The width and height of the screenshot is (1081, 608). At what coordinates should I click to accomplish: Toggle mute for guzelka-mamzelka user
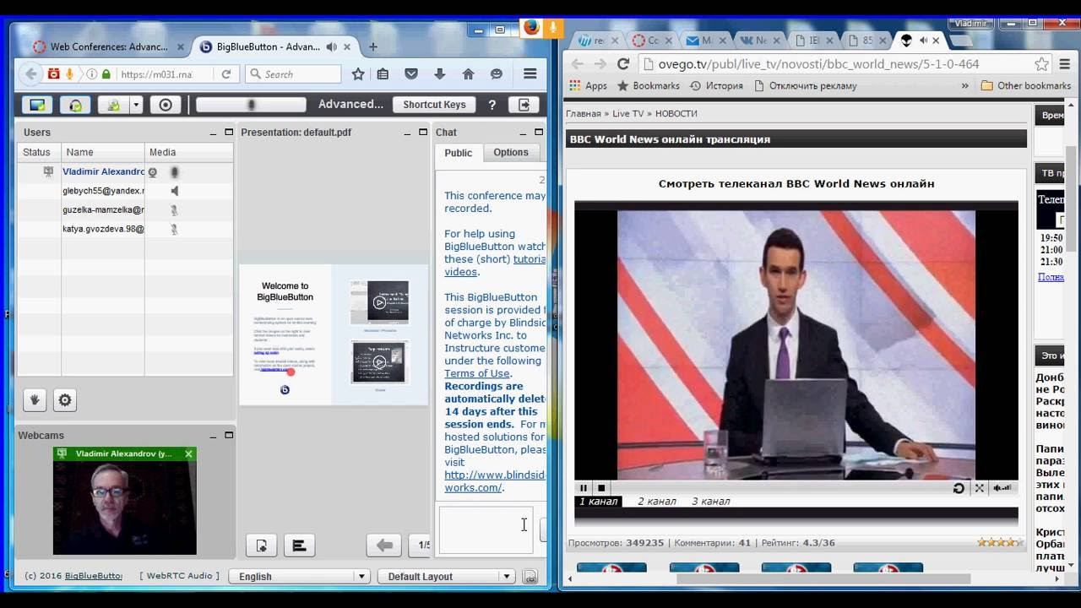(x=175, y=210)
